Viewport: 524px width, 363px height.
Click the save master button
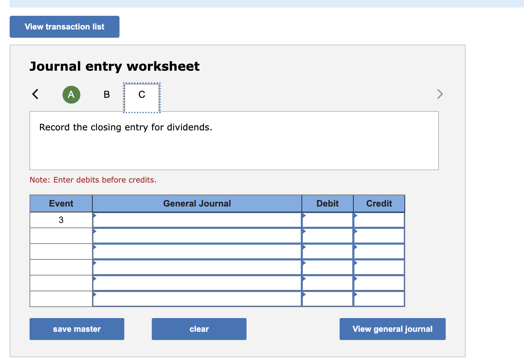click(77, 329)
